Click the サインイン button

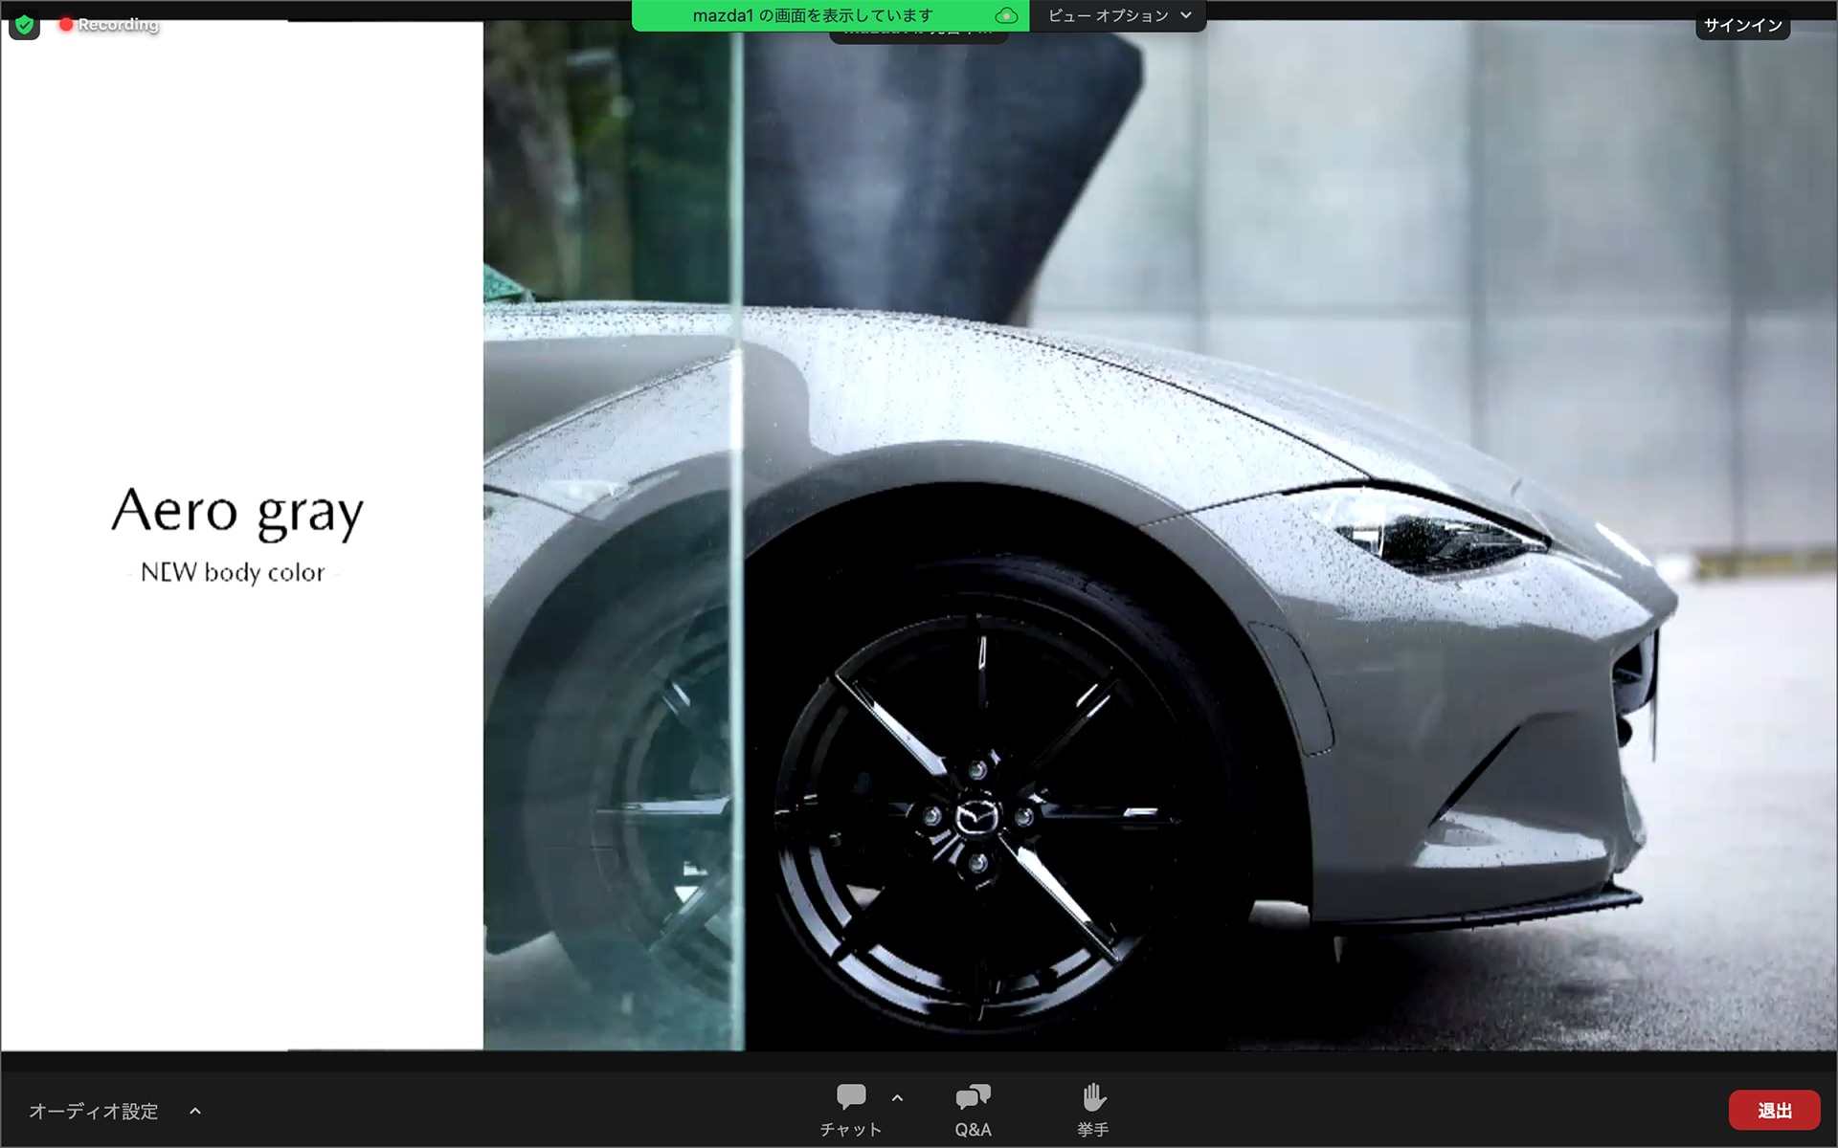(x=1742, y=25)
